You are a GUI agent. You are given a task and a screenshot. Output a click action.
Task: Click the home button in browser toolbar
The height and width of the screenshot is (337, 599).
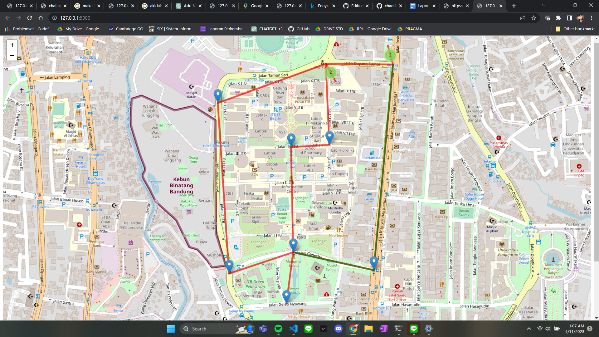point(41,18)
